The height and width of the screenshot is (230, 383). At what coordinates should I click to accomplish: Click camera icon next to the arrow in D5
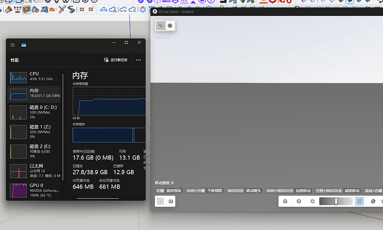pyautogui.click(x=170, y=201)
